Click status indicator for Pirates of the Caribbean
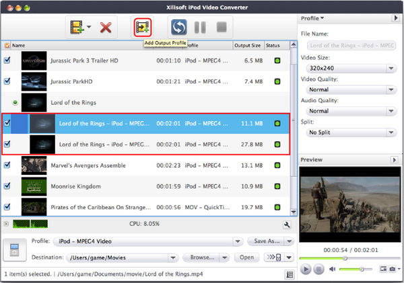Screen dimensions: 404x283 pos(277,207)
